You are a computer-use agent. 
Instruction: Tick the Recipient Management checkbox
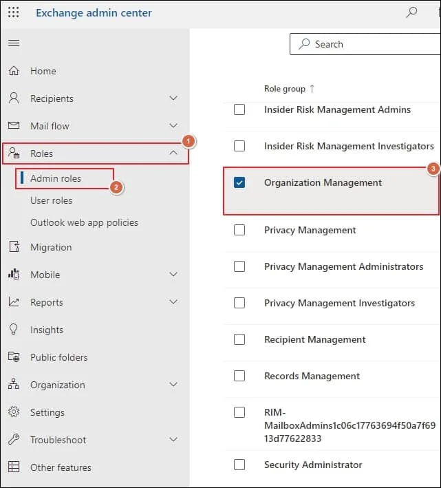(x=239, y=339)
